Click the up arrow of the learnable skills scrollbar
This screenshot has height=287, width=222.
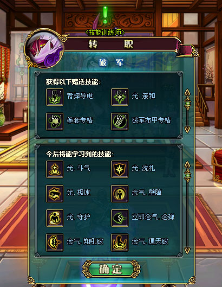[187, 164]
